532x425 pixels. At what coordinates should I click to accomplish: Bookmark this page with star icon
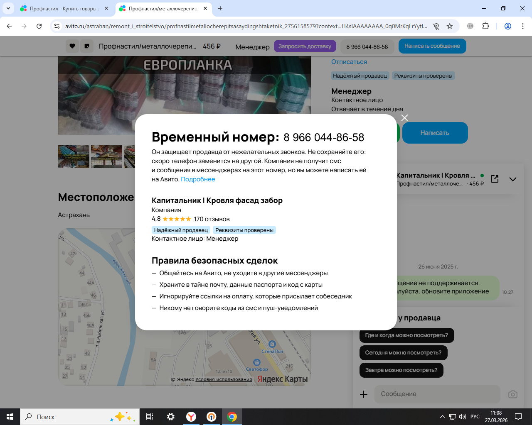(x=450, y=26)
